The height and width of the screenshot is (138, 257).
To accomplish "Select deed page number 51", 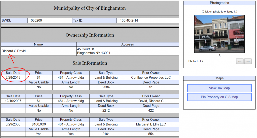I will pyautogui.click(x=151, y=87).
